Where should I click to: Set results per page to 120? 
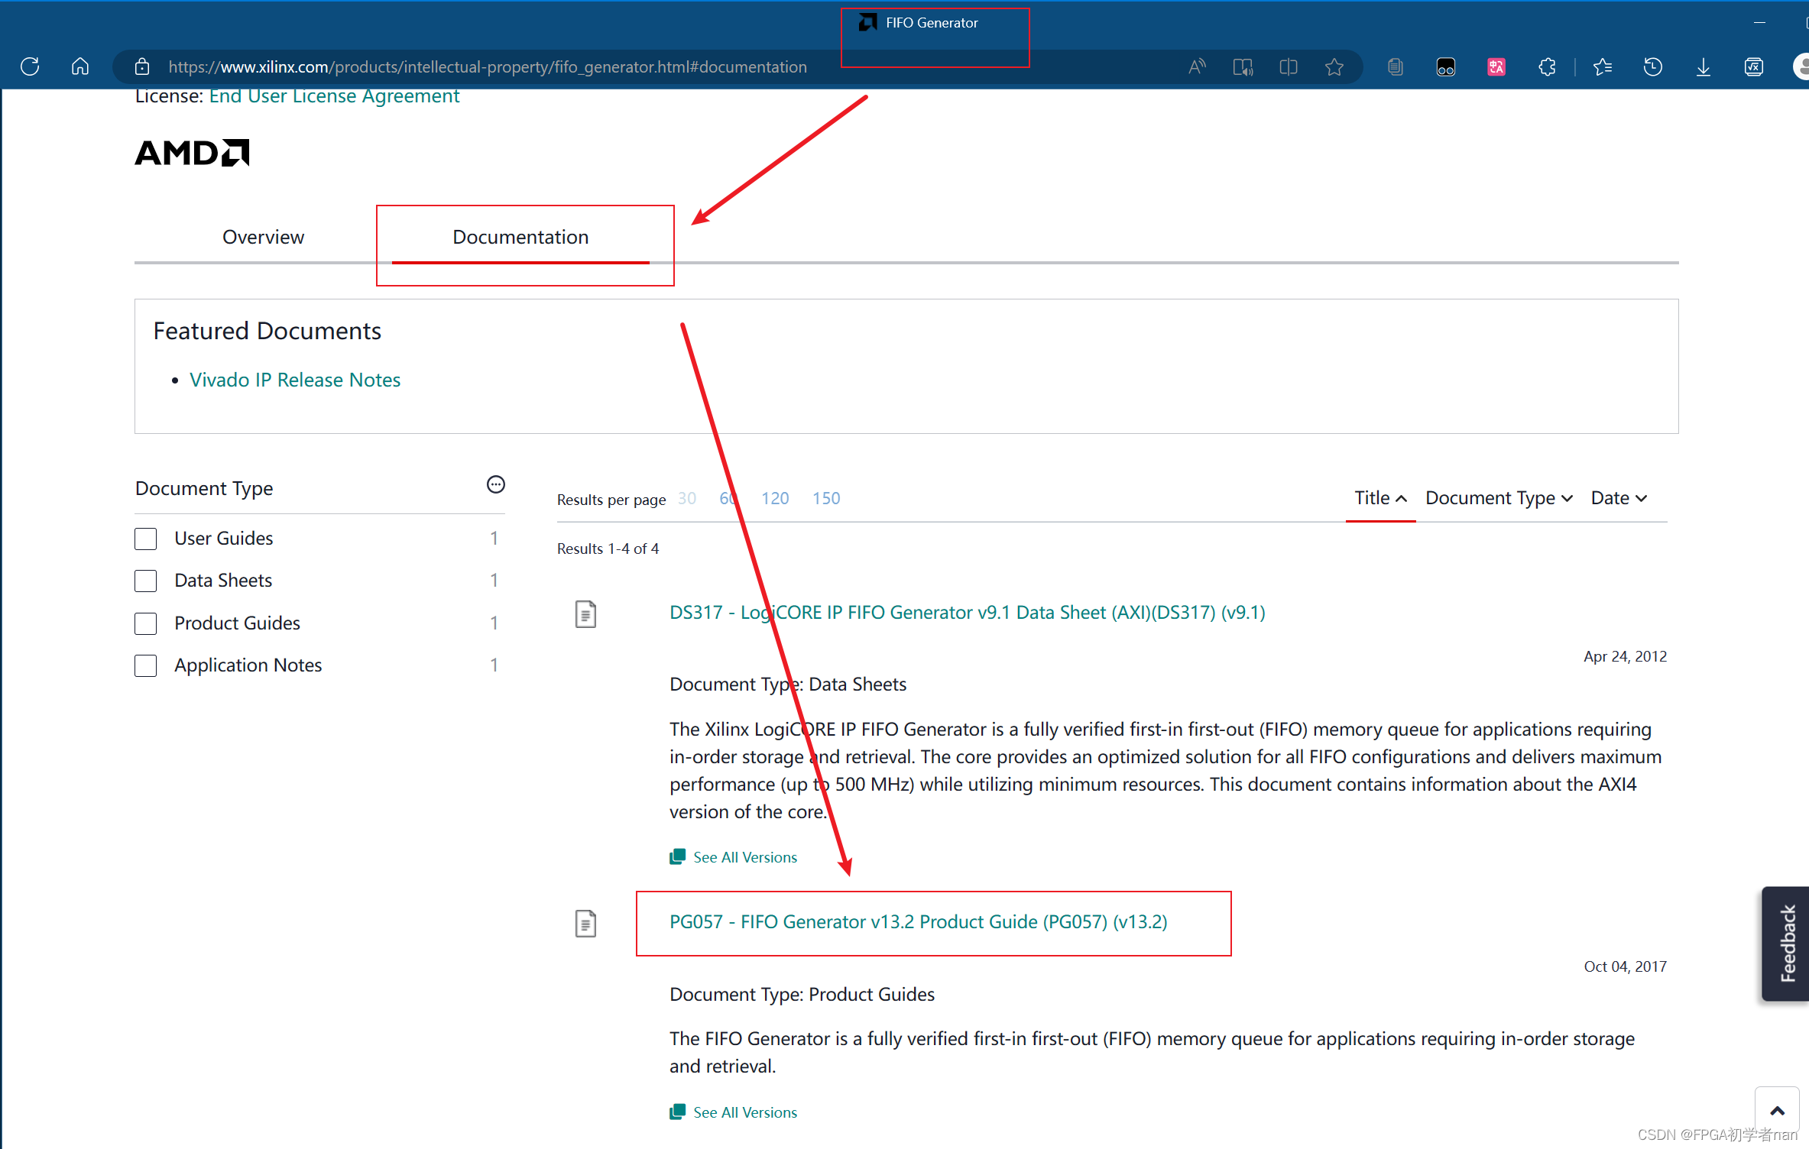(x=775, y=498)
